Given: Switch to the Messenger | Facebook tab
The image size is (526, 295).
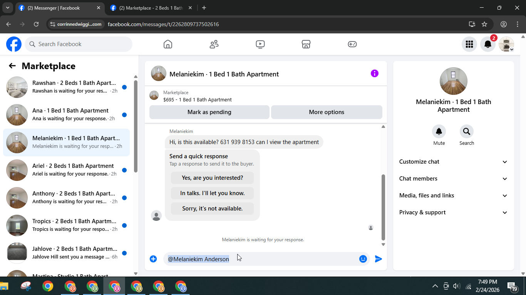Looking at the screenshot, I should pyautogui.click(x=59, y=8).
